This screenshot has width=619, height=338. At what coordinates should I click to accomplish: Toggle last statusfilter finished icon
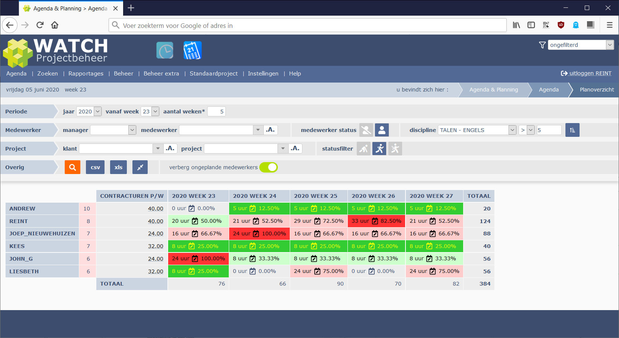tap(395, 149)
